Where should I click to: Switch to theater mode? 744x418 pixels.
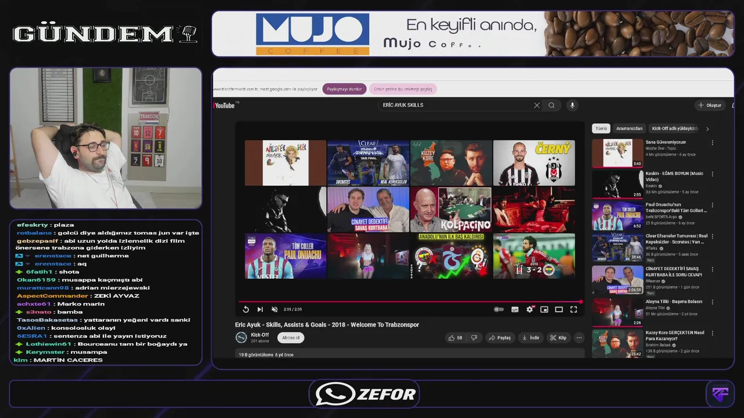[x=559, y=309]
